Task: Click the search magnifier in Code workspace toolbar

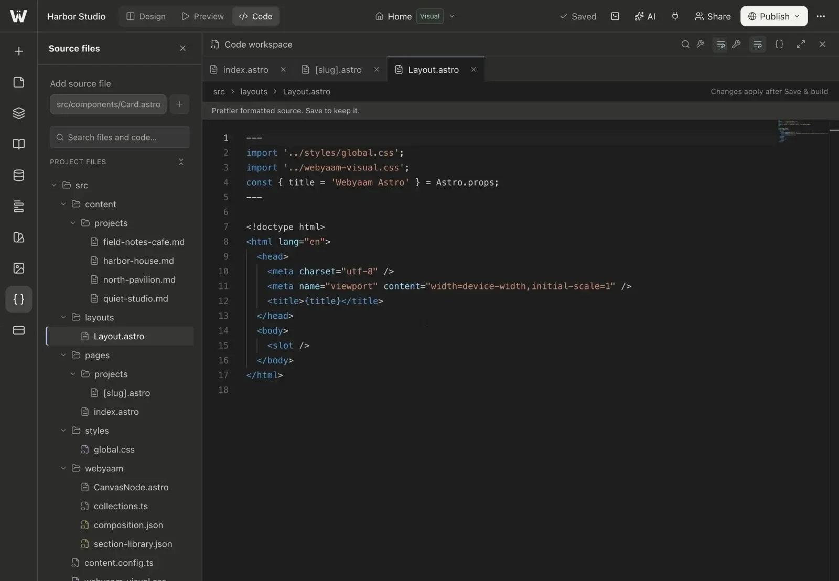Action: (x=685, y=45)
